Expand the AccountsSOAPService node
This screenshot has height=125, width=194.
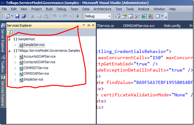pos(15,57)
